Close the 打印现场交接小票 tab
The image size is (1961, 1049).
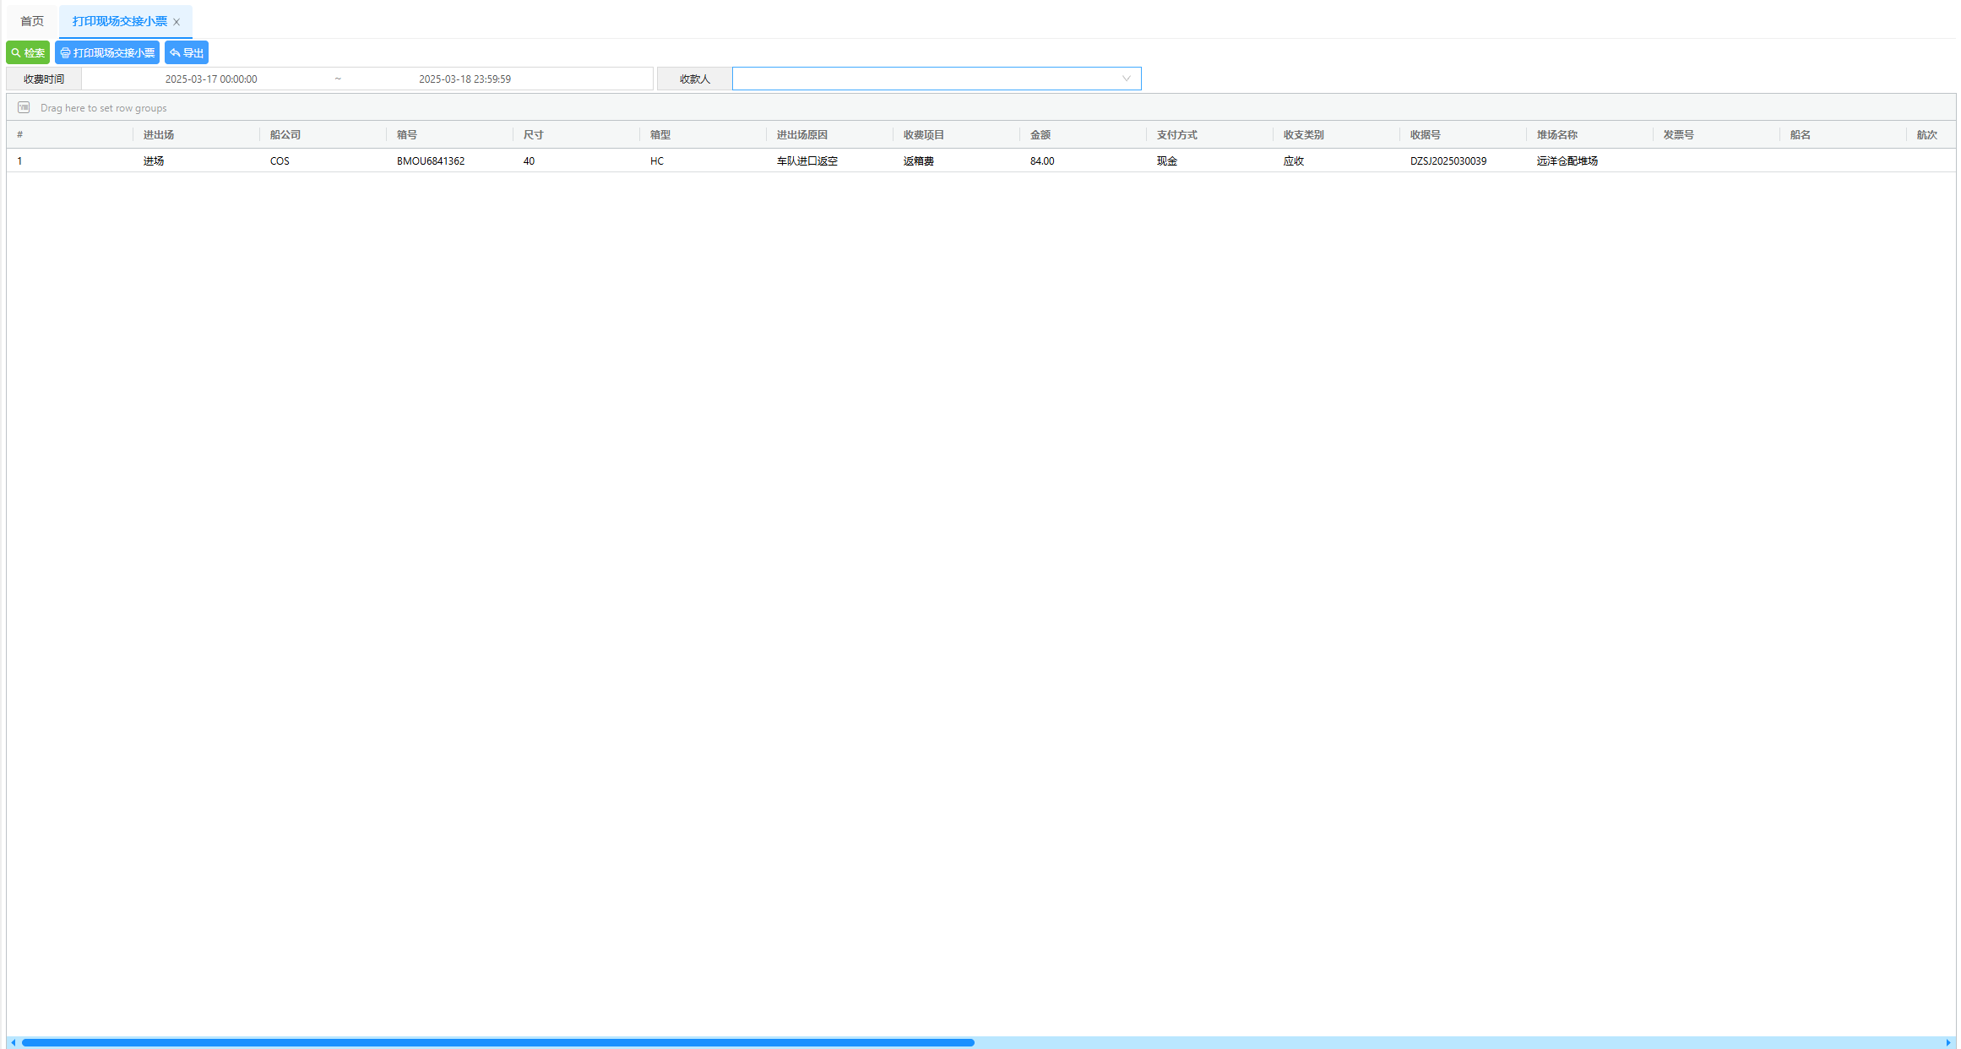tap(177, 22)
